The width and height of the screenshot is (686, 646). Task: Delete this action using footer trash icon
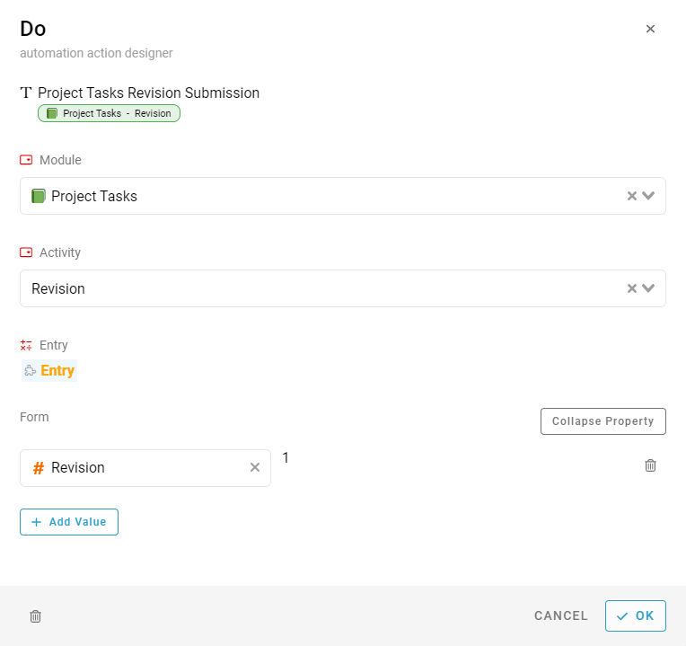(35, 616)
